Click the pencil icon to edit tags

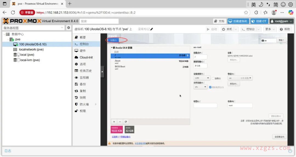[152, 29]
